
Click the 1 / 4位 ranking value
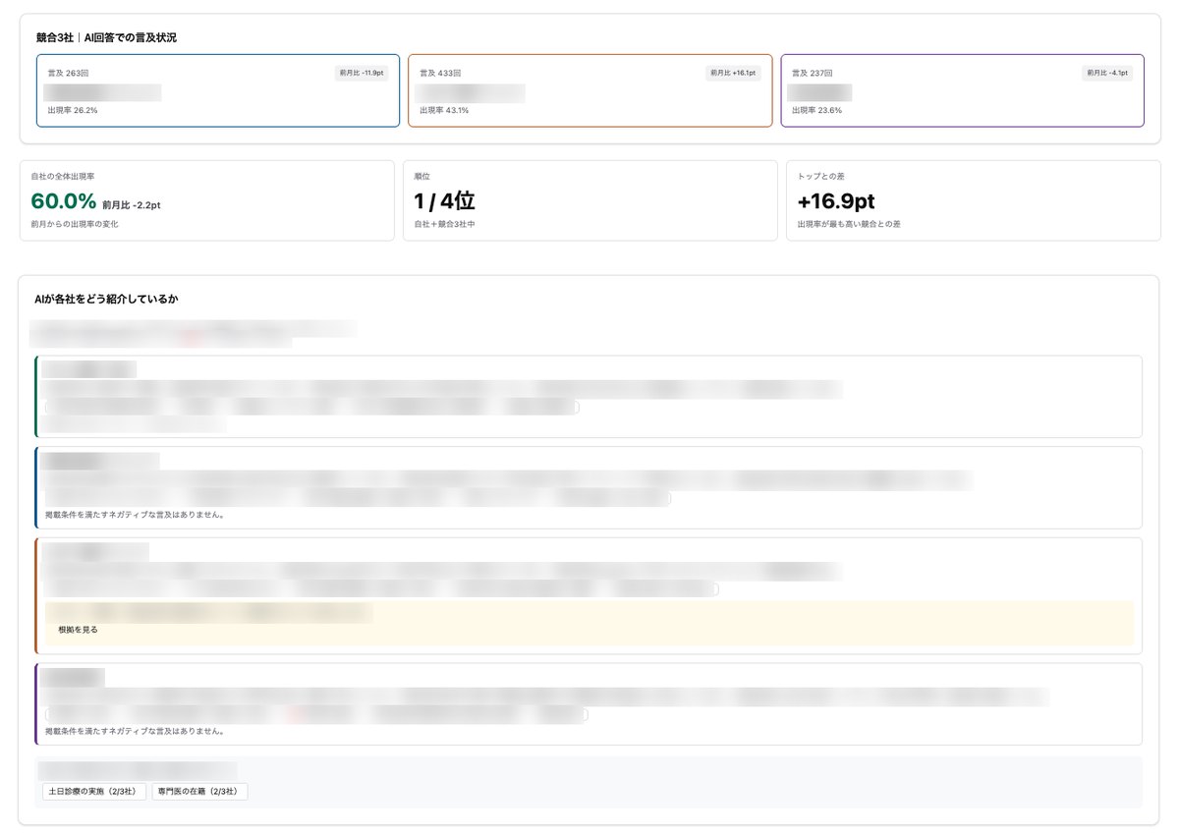pos(444,201)
